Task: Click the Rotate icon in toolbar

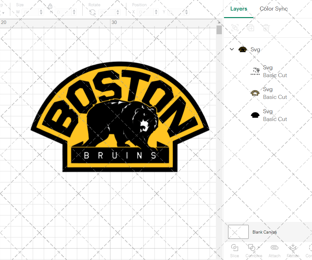Action: point(92,12)
